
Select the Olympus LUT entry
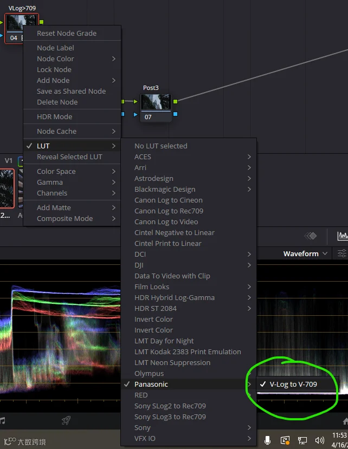tap(188, 374)
